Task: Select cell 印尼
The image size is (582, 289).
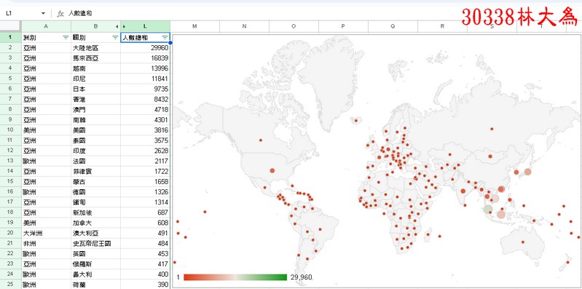Action: (x=95, y=79)
